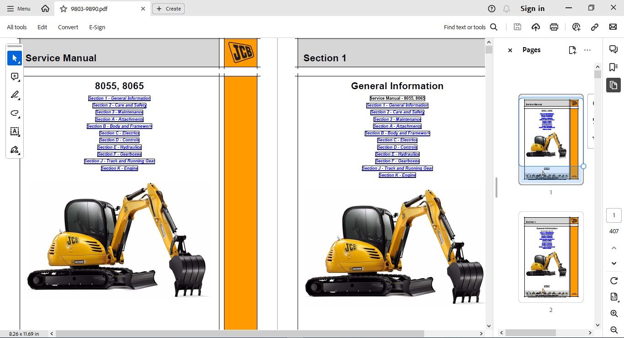Viewport: 624px width, 338px height.
Task: Click the Pages panel splitter grip
Action: coord(496,188)
